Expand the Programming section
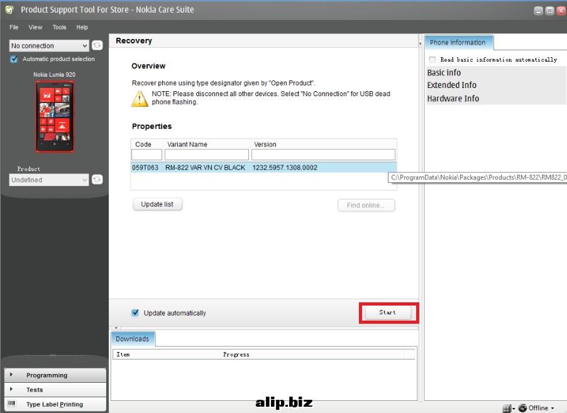 click(x=55, y=375)
